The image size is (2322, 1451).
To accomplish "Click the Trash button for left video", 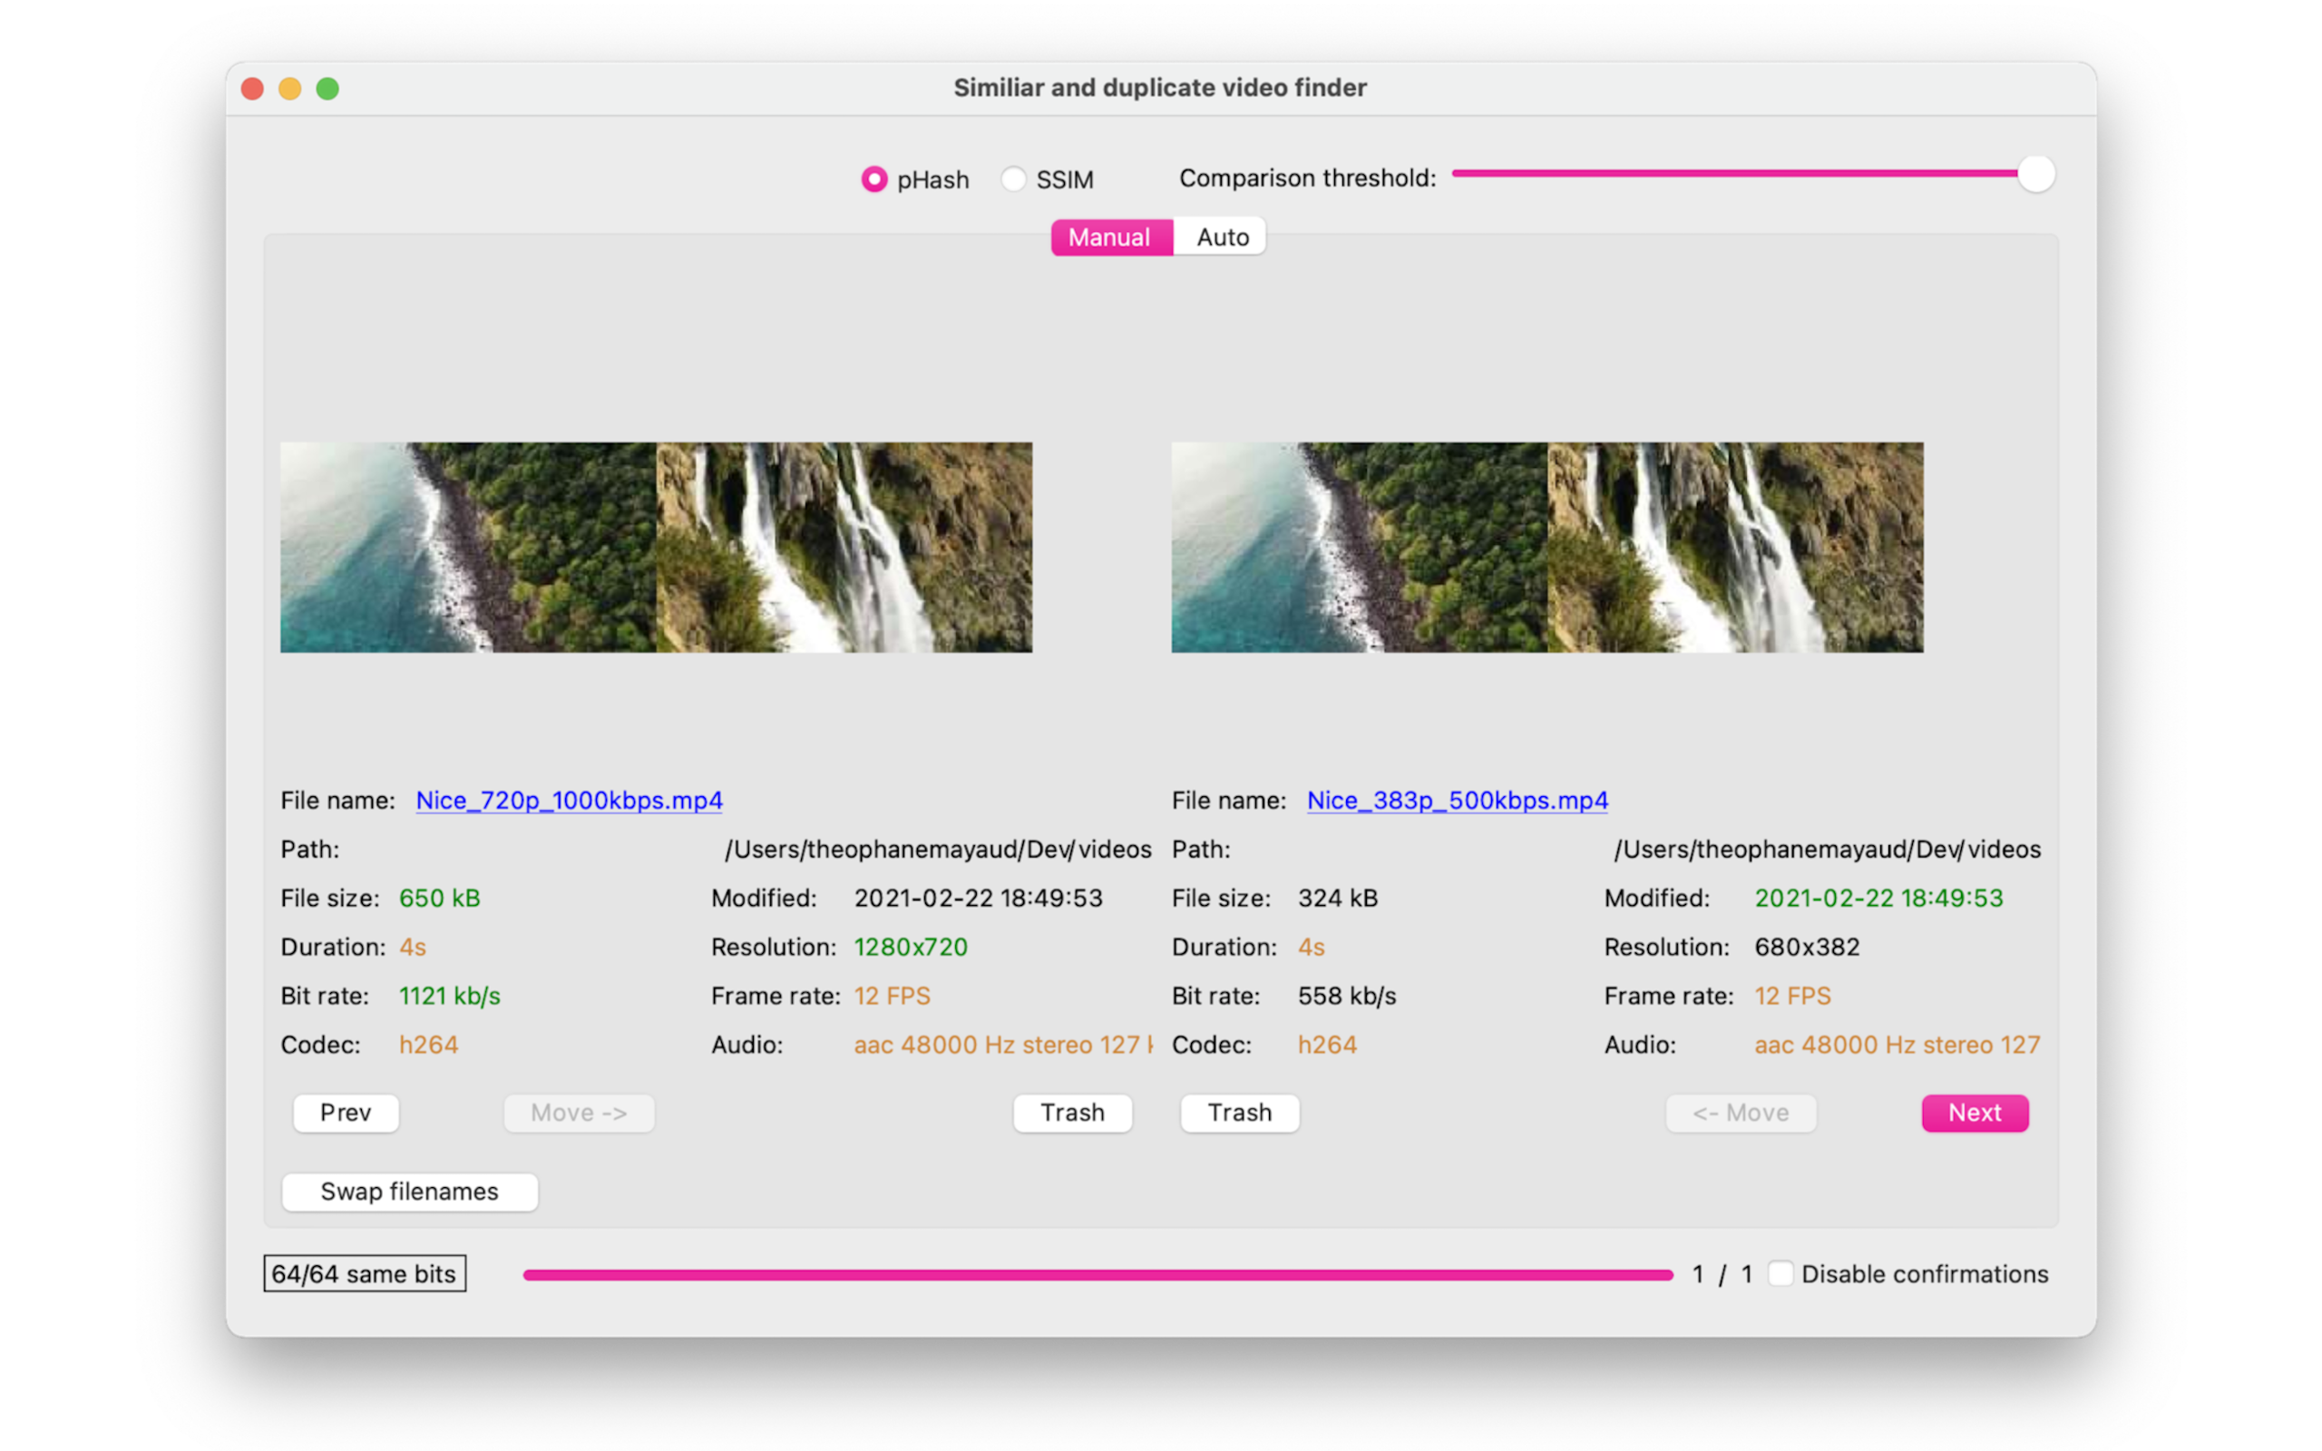I will point(1071,1112).
